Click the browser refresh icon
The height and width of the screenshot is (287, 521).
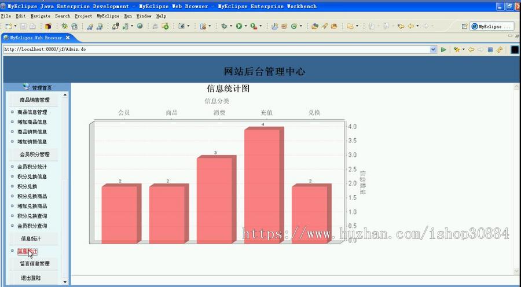pos(500,50)
